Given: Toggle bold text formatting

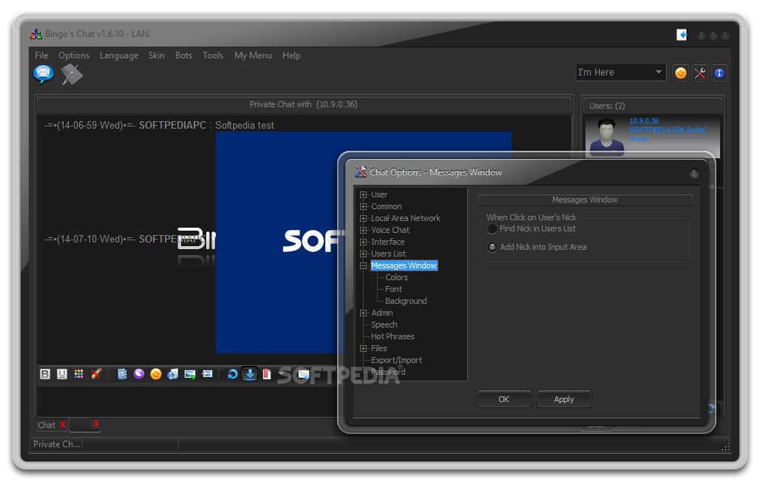Looking at the screenshot, I should (x=45, y=374).
